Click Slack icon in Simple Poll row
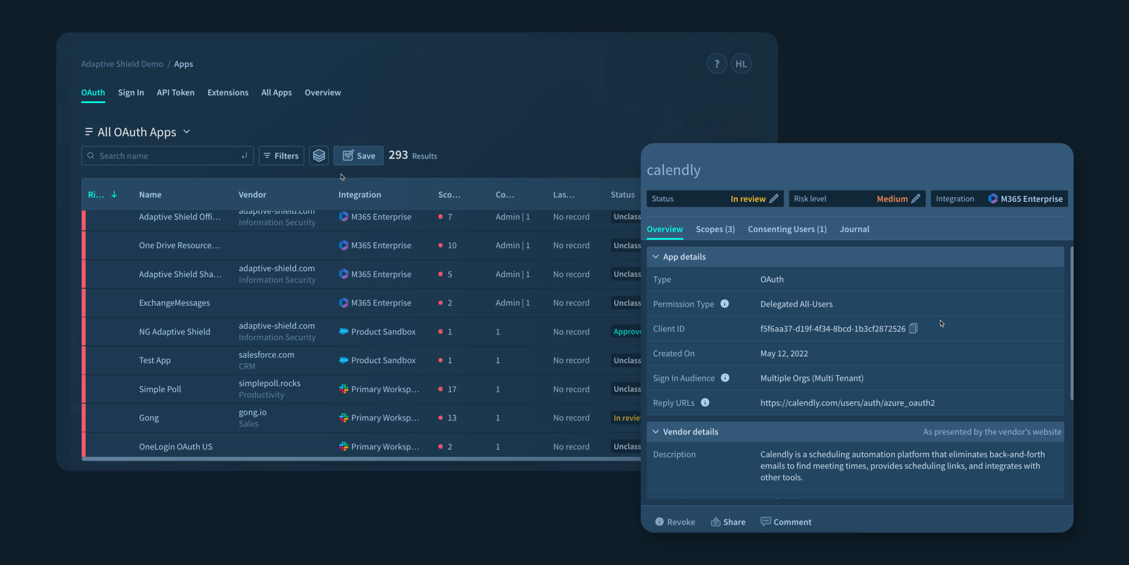This screenshot has width=1129, height=565. click(x=344, y=389)
